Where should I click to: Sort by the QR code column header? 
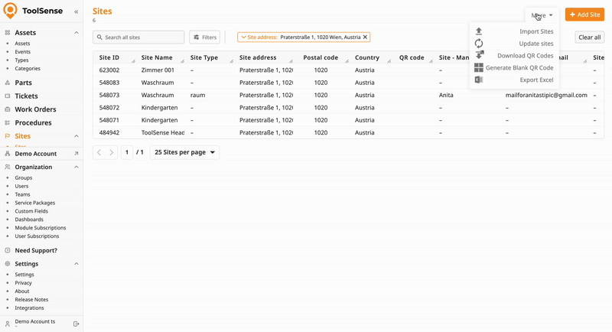[412, 57]
